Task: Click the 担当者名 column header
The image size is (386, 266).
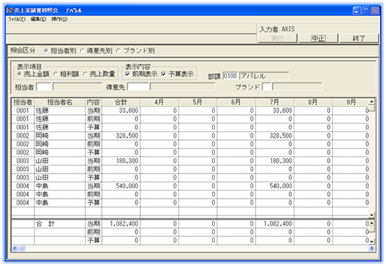Action: click(60, 103)
